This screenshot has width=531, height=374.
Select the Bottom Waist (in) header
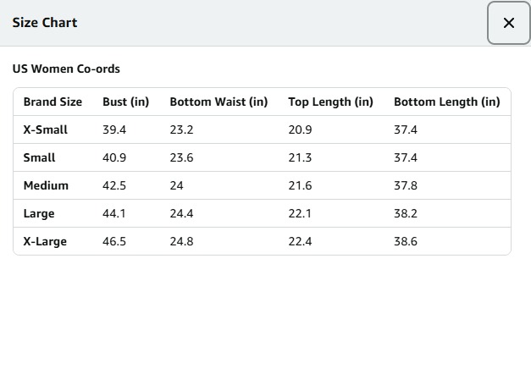(x=218, y=102)
